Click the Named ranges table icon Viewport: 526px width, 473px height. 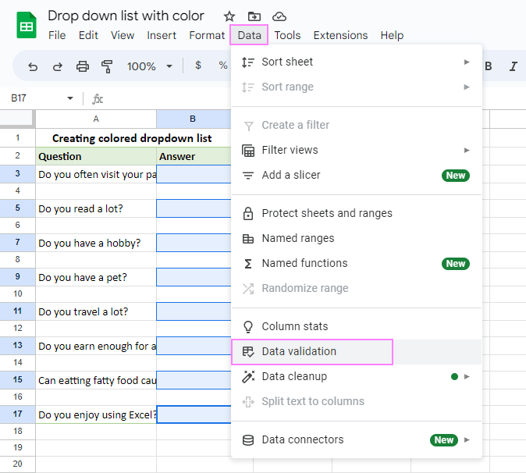tap(248, 239)
